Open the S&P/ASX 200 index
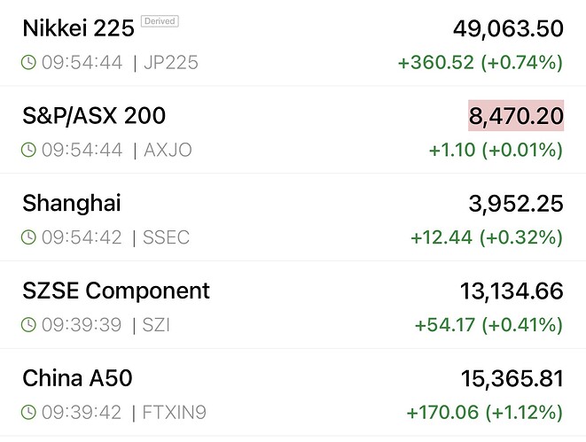Screen dimensions: 586x442 pyautogui.click(x=93, y=116)
